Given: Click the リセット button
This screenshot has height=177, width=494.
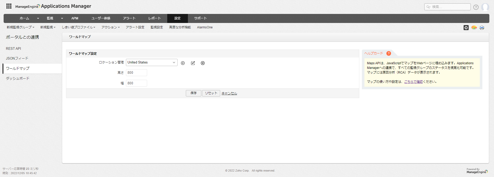Looking at the screenshot, I should coord(211,93).
